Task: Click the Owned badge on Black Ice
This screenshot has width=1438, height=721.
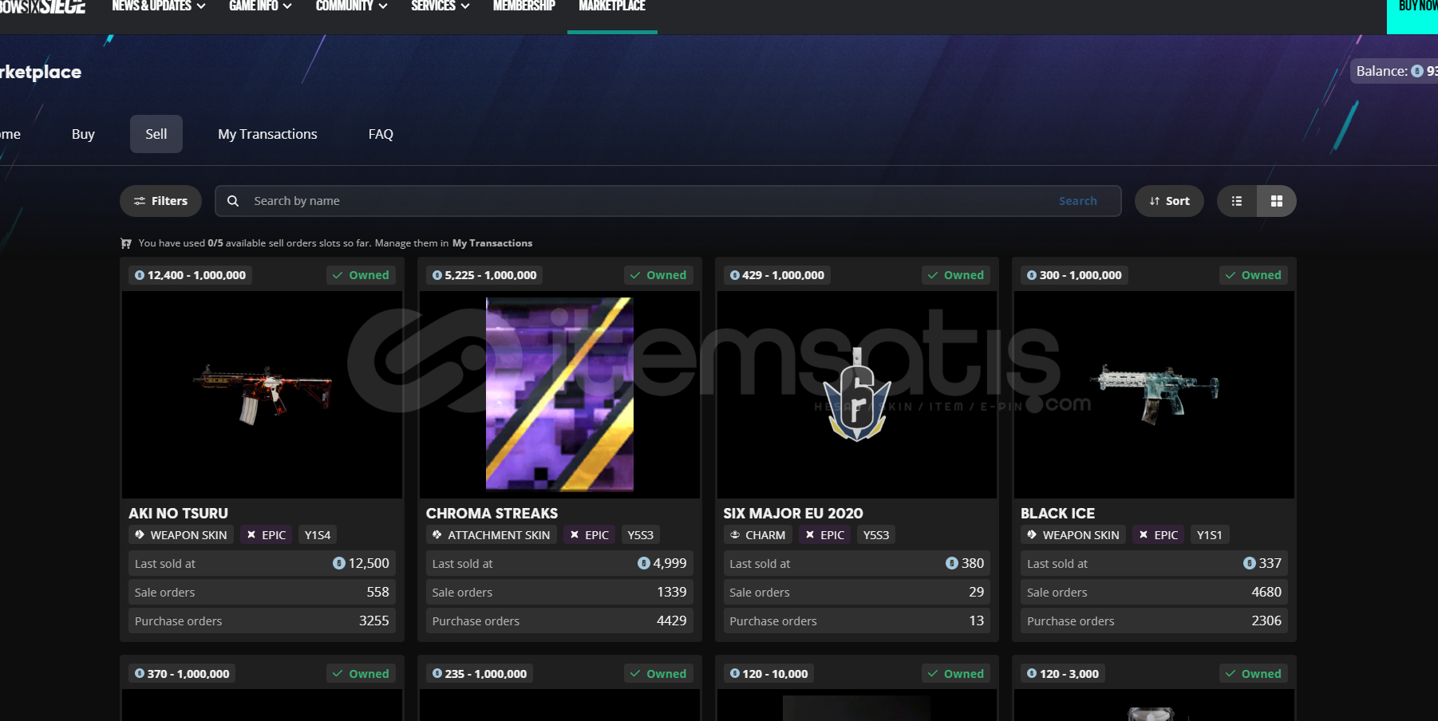Action: click(1253, 275)
